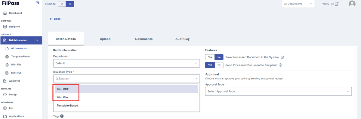361x119 pixels.
Task: Open the user avatar profile menu
Action: pyautogui.click(x=352, y=4)
